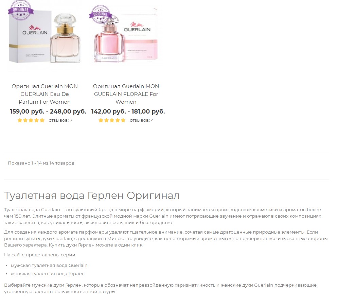Image resolution: width=338 pixels, height=306 pixels.
Task: Click the price 142,00 руб. - 181,00 руб.
Action: (128, 112)
